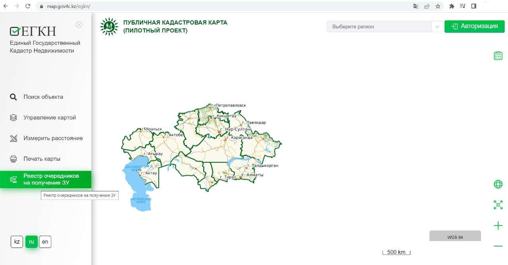Screen dimensions: 508x265
Task: Bookmark this page with star icon
Action: 438,6
